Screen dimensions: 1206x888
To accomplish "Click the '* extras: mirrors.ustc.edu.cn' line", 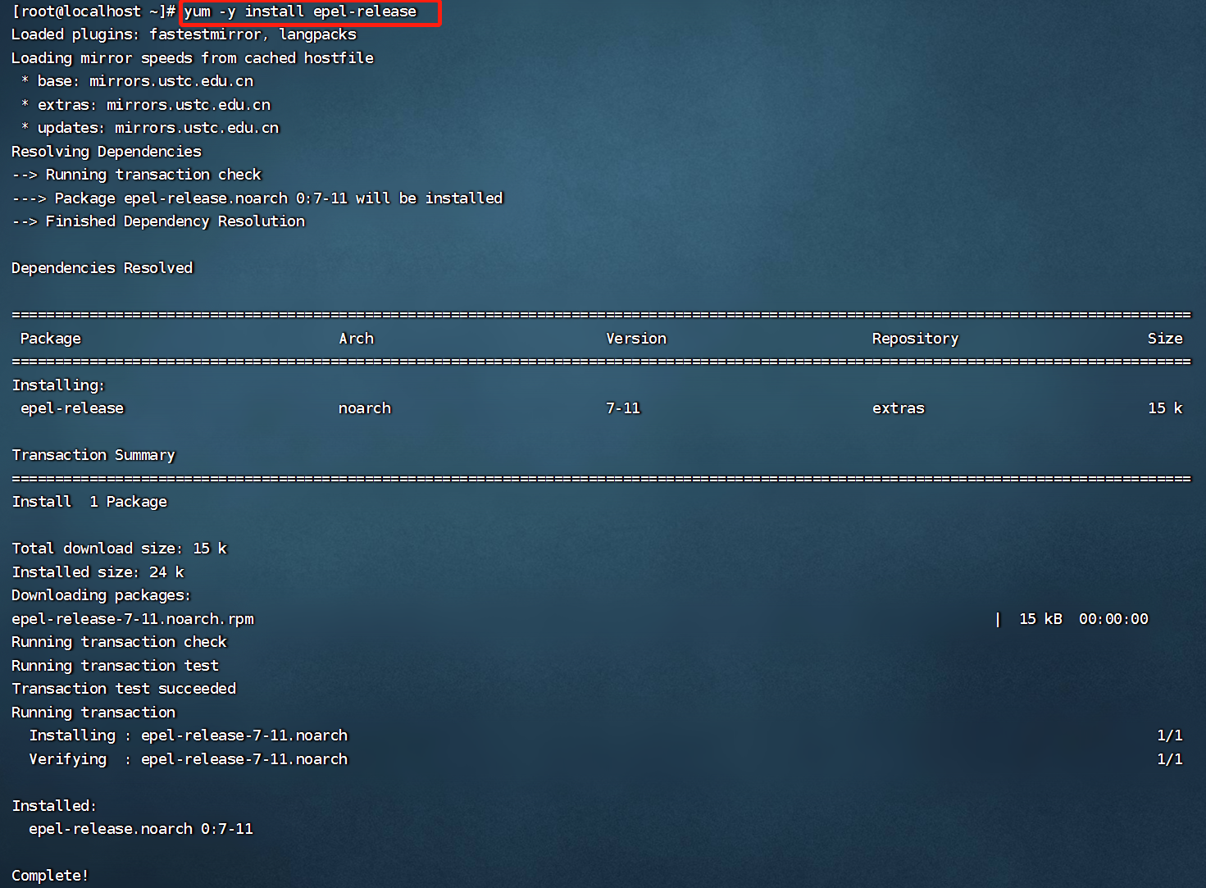I will [146, 105].
